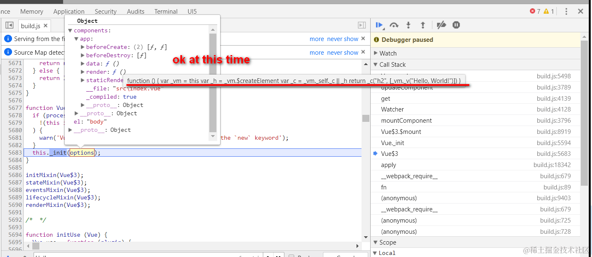Click the el: "body" property in popover
This screenshot has width=592, height=257.
coord(90,122)
